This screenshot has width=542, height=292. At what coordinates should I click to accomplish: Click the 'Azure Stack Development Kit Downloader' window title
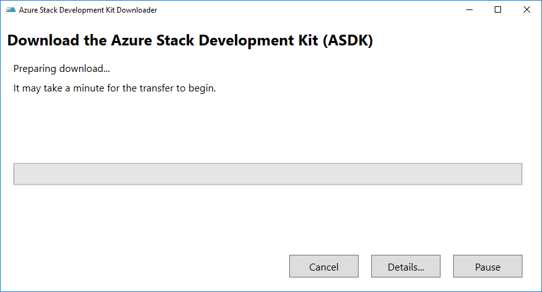(x=88, y=10)
